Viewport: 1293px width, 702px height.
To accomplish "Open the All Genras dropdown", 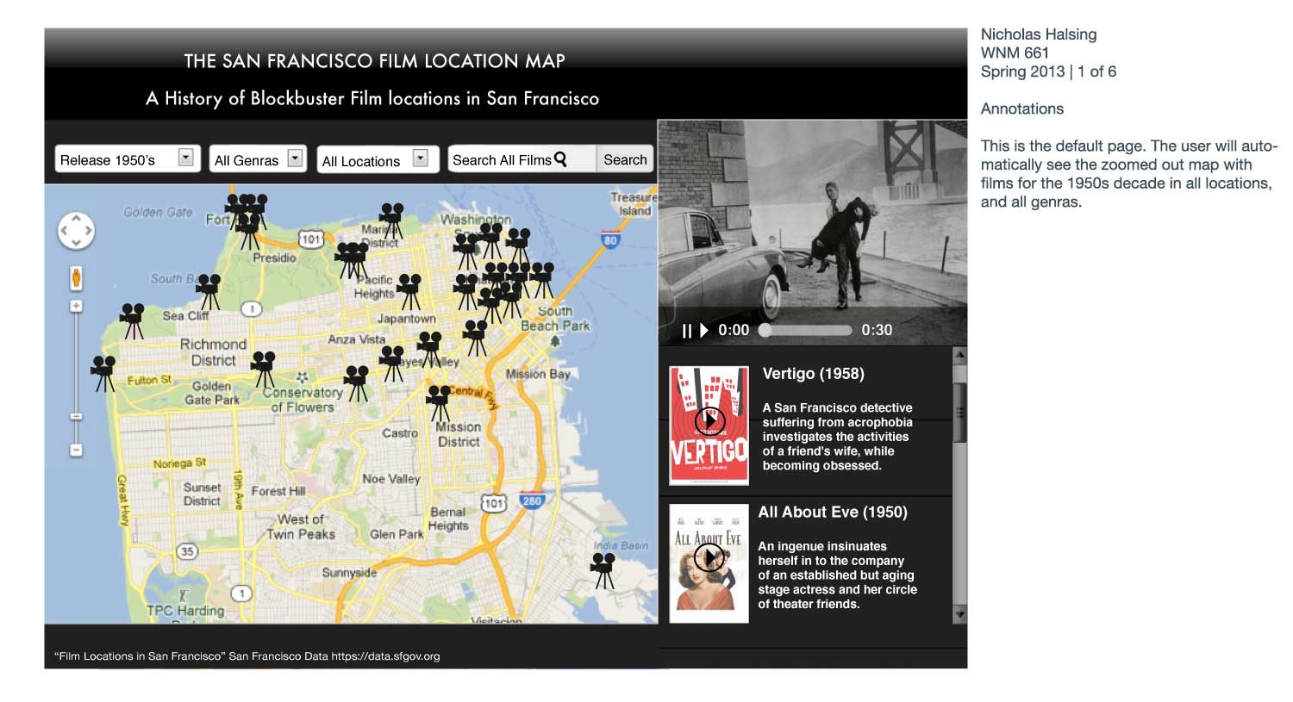I will (x=258, y=159).
